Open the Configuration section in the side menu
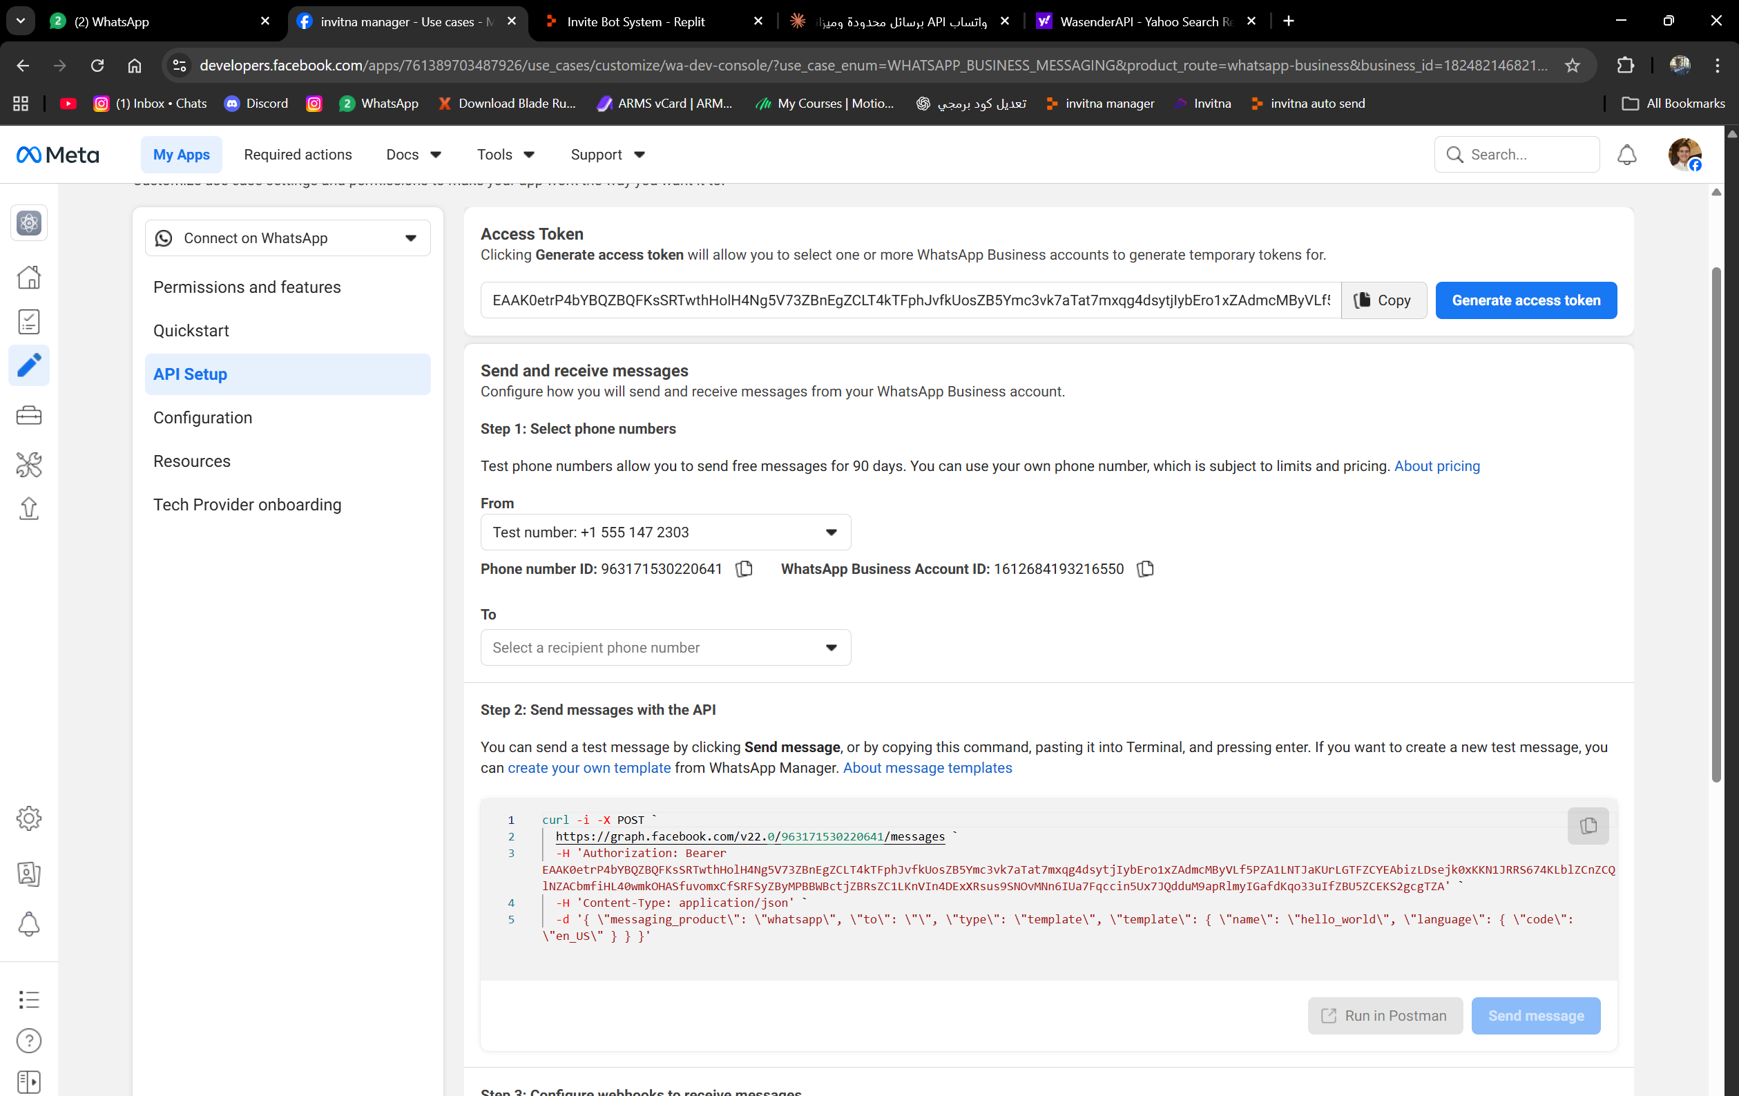This screenshot has width=1739, height=1096. [203, 417]
